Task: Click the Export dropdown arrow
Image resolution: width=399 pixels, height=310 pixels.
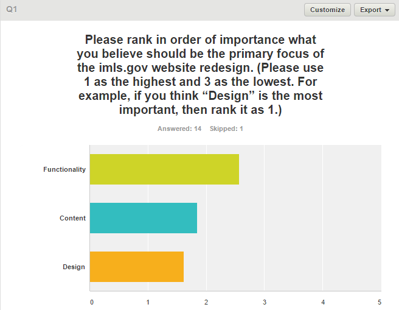Action: pyautogui.click(x=387, y=10)
